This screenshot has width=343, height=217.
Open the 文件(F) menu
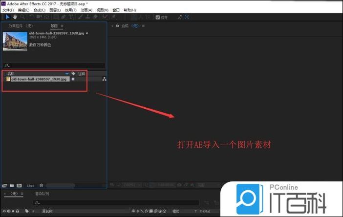pos(8,10)
